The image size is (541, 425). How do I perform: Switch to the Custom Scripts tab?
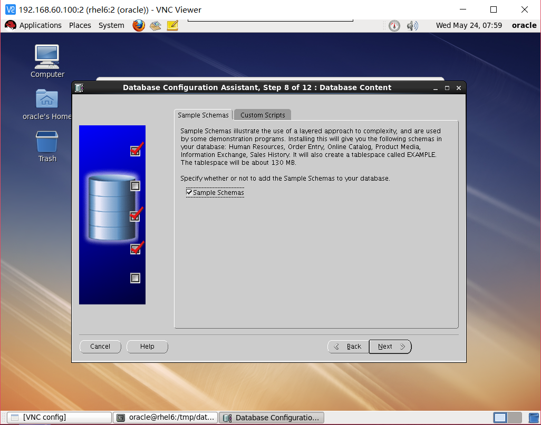262,114
